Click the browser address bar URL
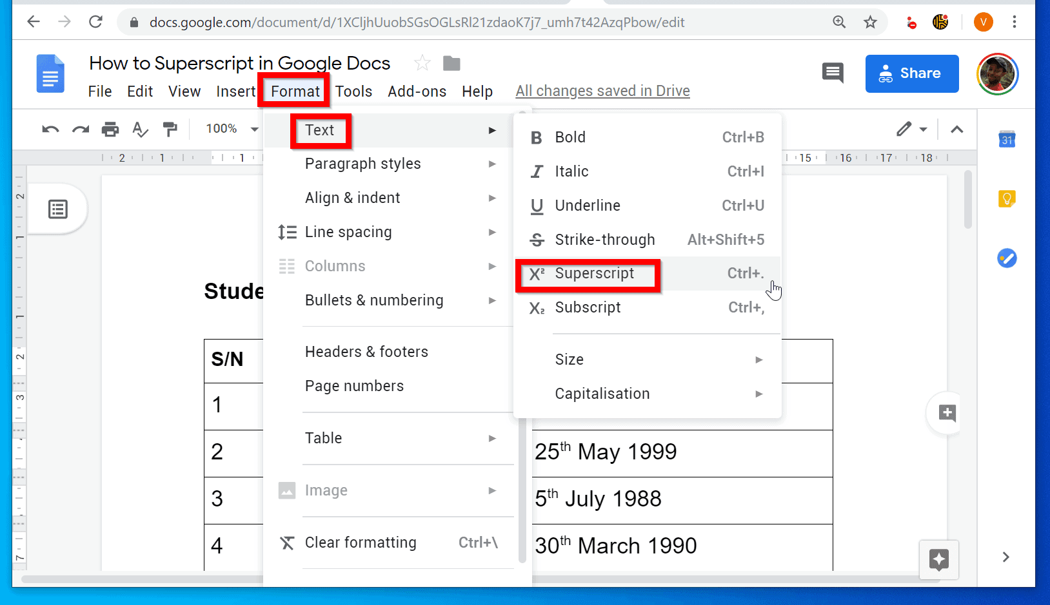 click(x=417, y=23)
